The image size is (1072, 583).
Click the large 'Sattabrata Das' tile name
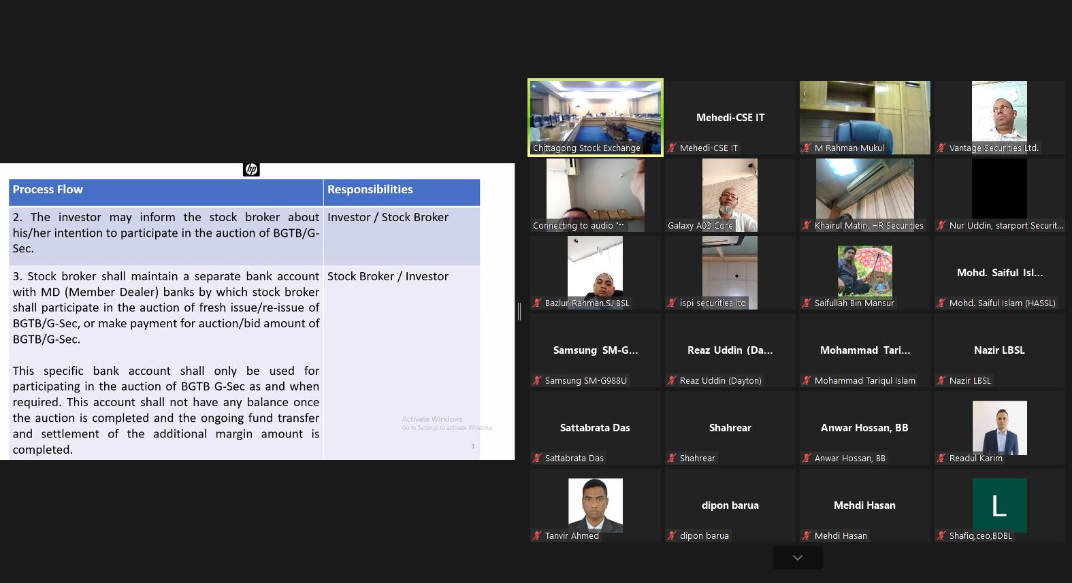(x=595, y=428)
